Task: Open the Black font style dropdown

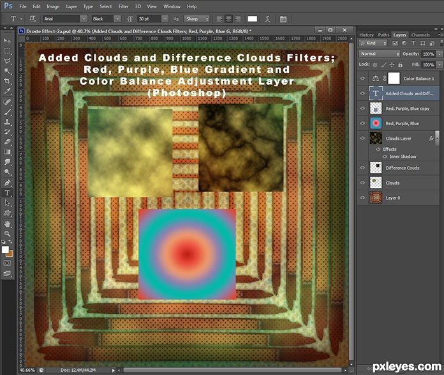Action: click(117, 19)
